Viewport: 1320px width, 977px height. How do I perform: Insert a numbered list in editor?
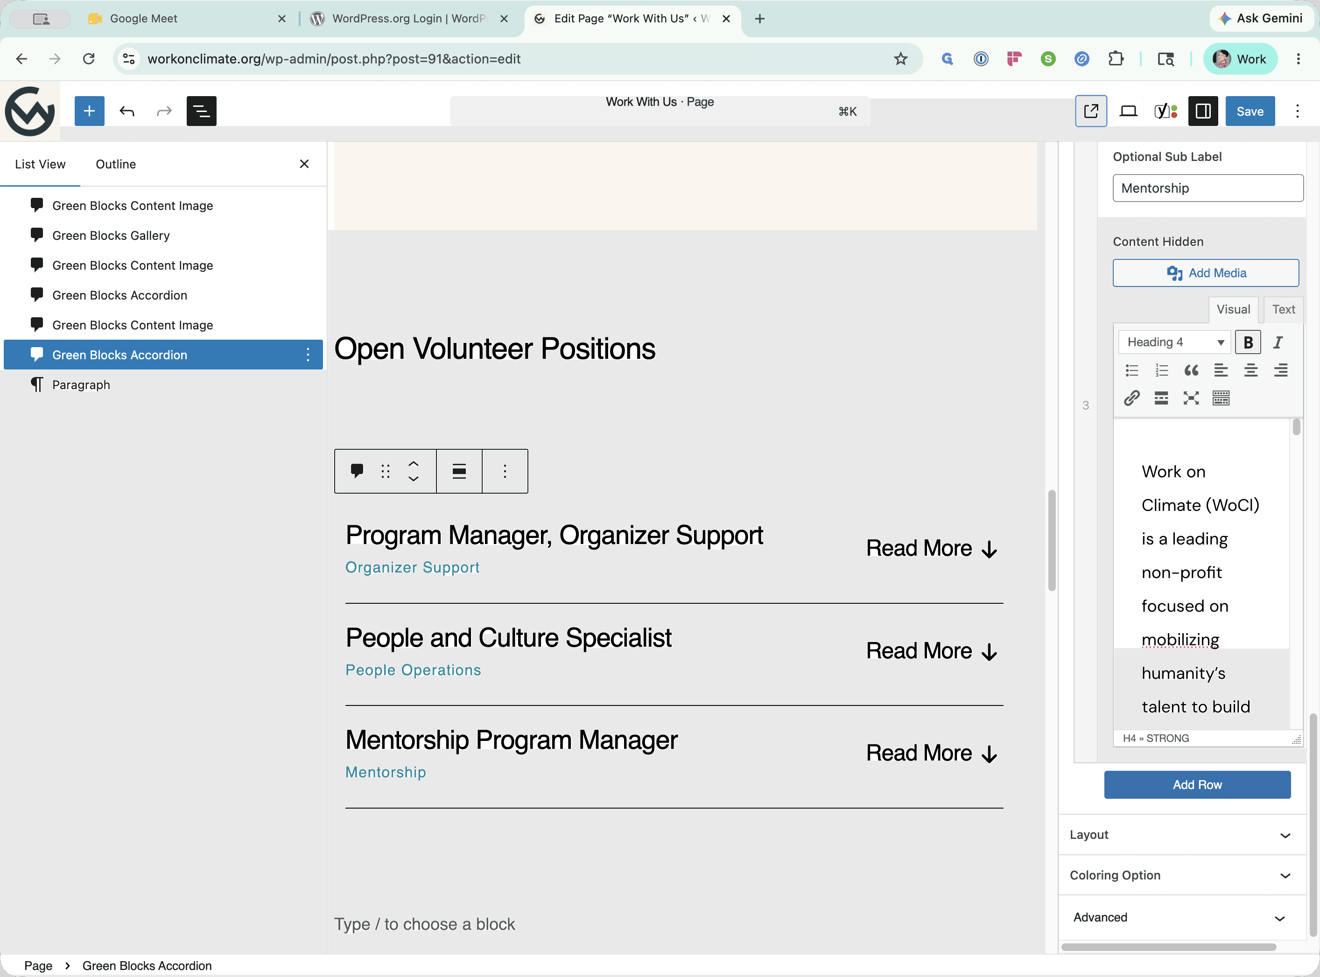1161,370
